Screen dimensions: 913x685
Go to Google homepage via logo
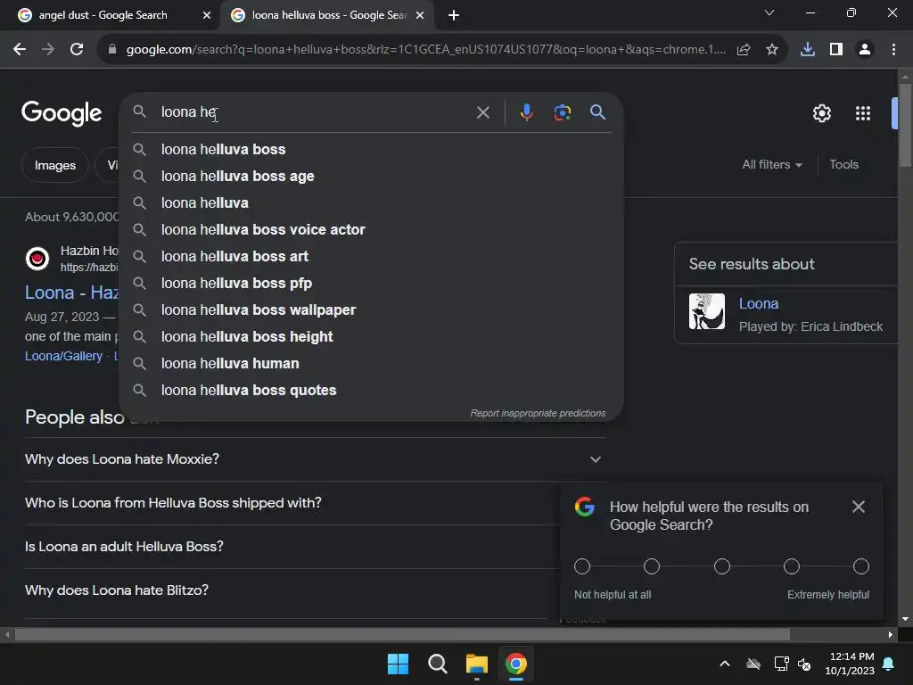coord(62,113)
